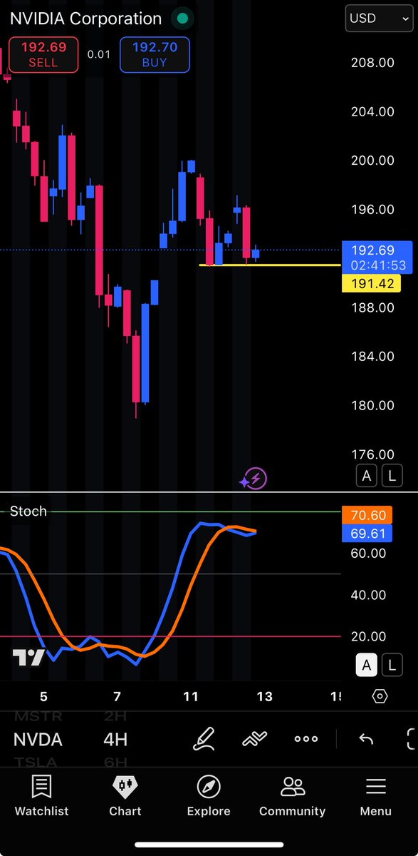Tap the TradingView logo in Stoch pane
Image resolution: width=418 pixels, height=856 pixels.
[28, 657]
